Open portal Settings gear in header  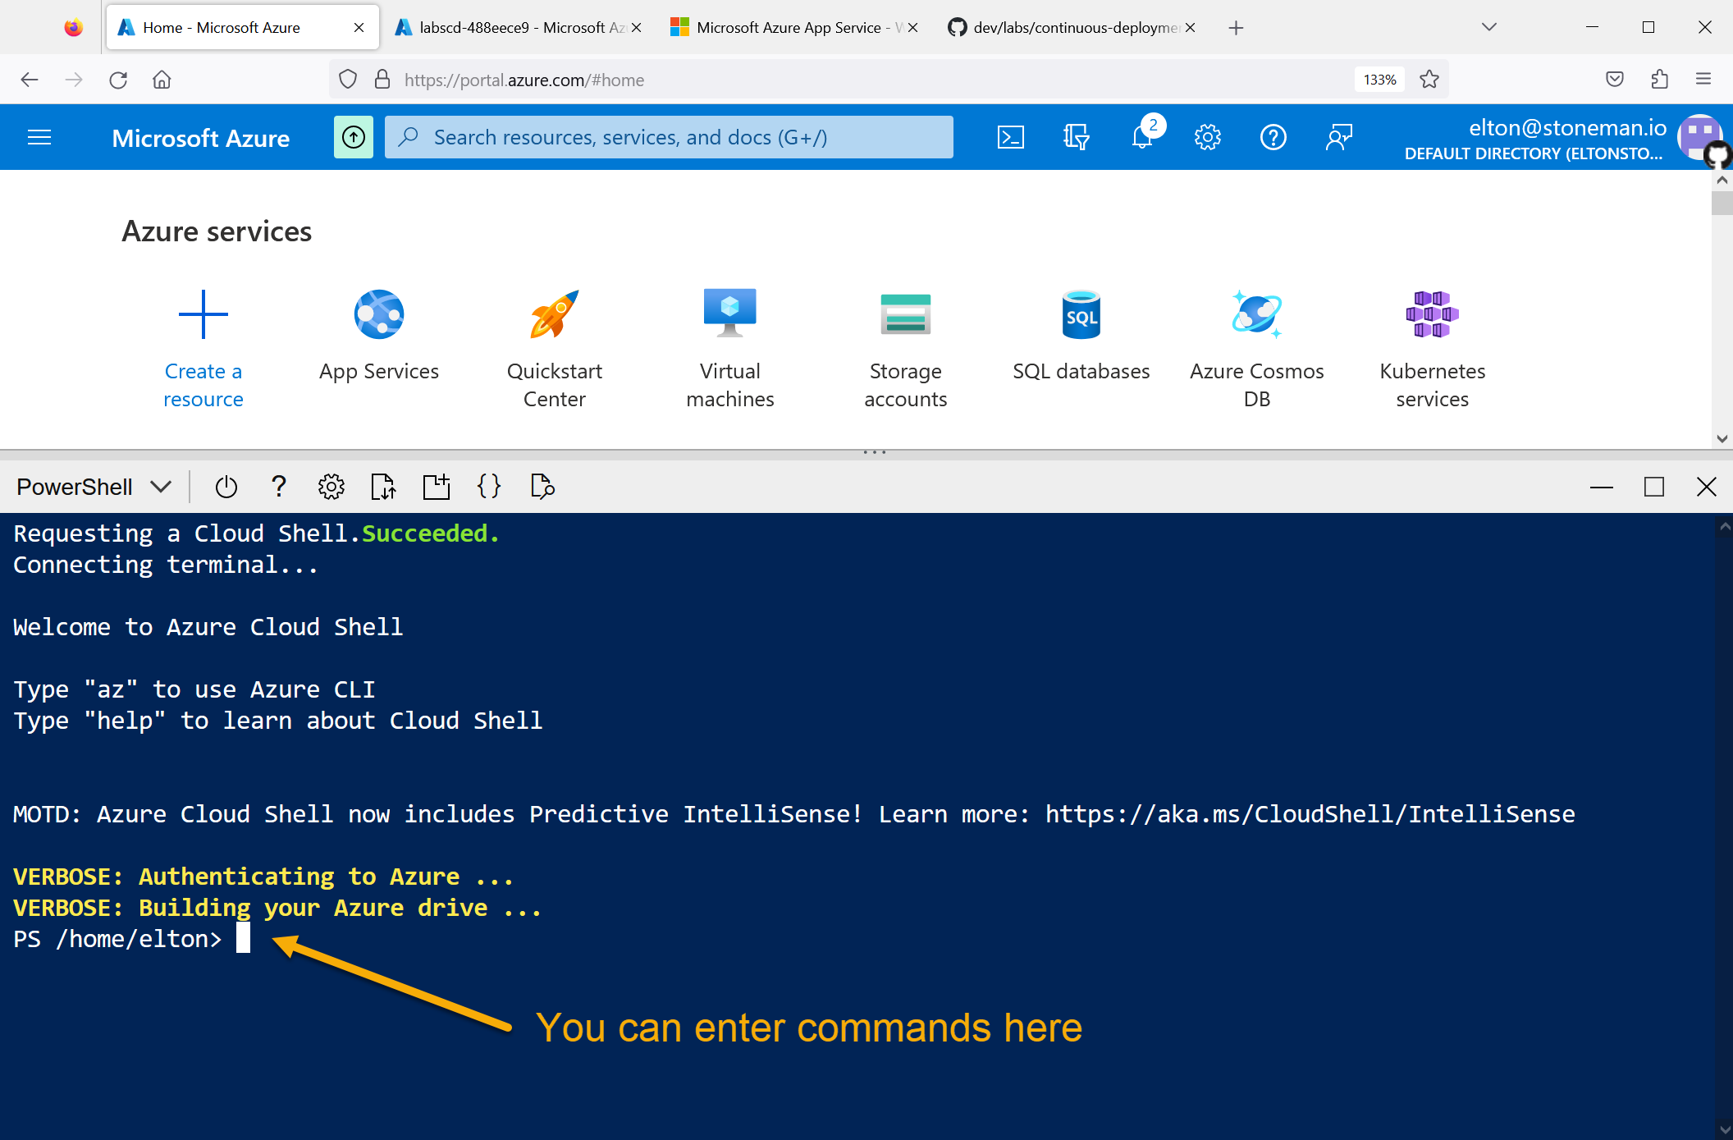click(1208, 137)
